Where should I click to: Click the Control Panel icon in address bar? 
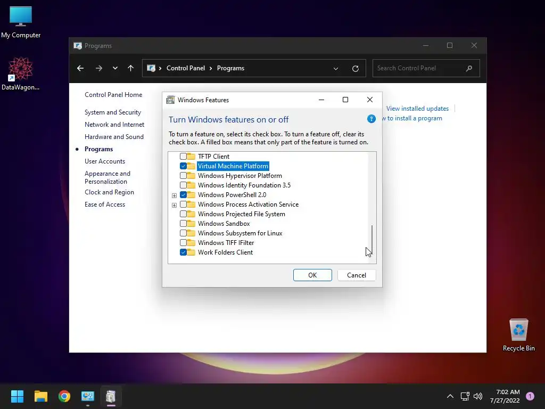[x=151, y=68]
